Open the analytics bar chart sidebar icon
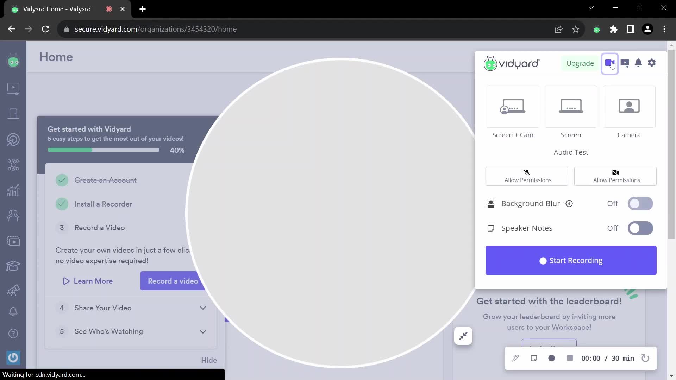676x380 pixels. [x=13, y=190]
